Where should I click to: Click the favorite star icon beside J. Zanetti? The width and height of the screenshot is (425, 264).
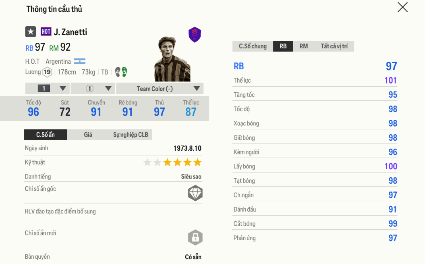[x=31, y=32]
